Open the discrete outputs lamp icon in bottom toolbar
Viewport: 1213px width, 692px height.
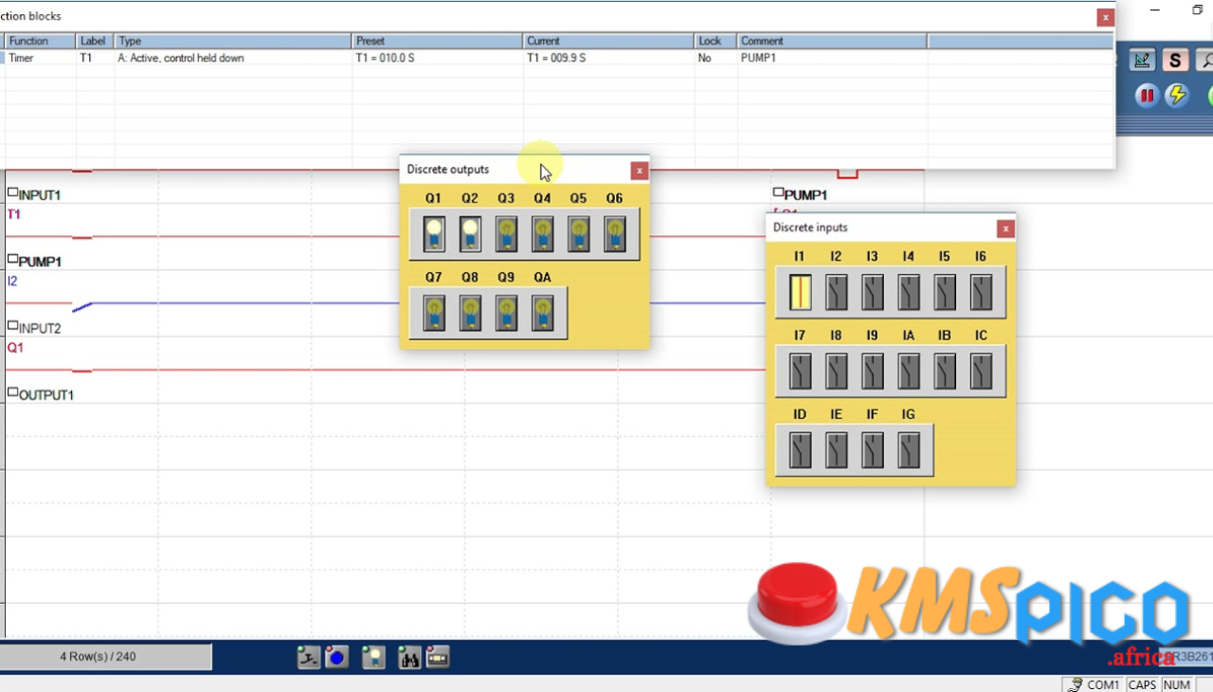pos(373,657)
